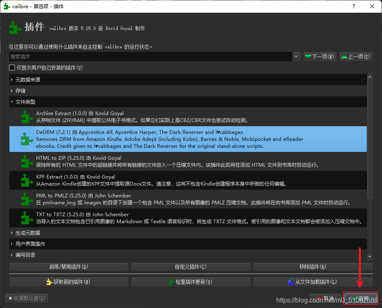
Task: Click the calibre title bar app icon
Action: coord(7,6)
